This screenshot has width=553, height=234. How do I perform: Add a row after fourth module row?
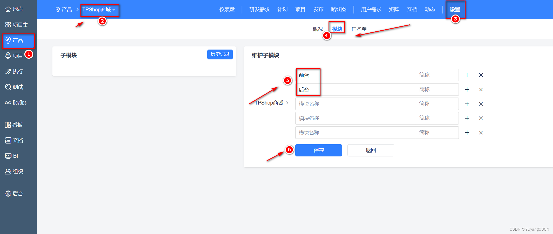click(467, 118)
